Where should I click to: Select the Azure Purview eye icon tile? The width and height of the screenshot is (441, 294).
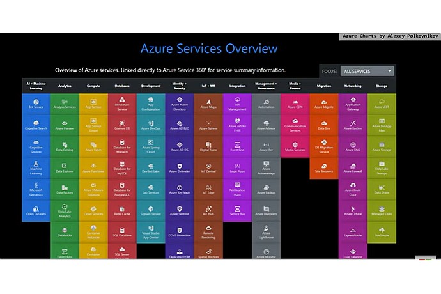coord(65,125)
